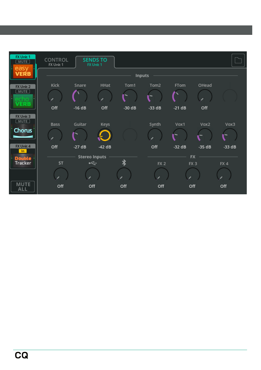
Task: Click the USB stereo input knob
Action: pos(92,175)
